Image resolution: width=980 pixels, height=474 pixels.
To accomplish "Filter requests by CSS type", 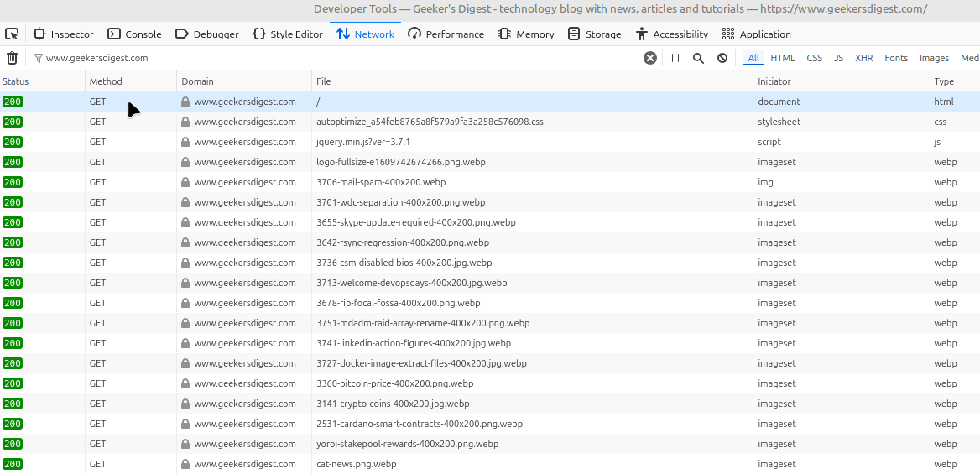I will click(814, 58).
